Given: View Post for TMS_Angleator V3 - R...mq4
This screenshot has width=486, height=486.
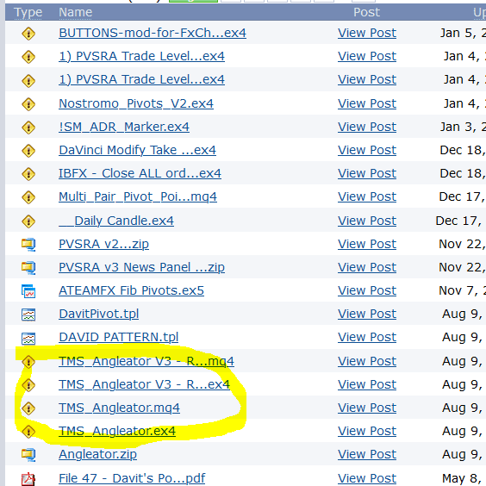Looking at the screenshot, I should [x=367, y=361].
